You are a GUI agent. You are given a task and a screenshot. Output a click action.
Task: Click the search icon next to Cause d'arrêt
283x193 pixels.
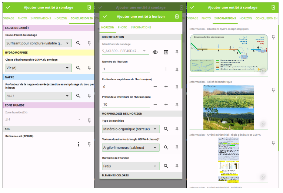[x=78, y=43]
